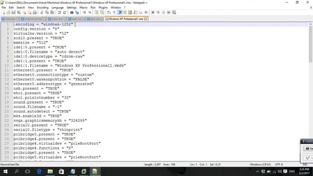Open the View menu

(x=31, y=7)
